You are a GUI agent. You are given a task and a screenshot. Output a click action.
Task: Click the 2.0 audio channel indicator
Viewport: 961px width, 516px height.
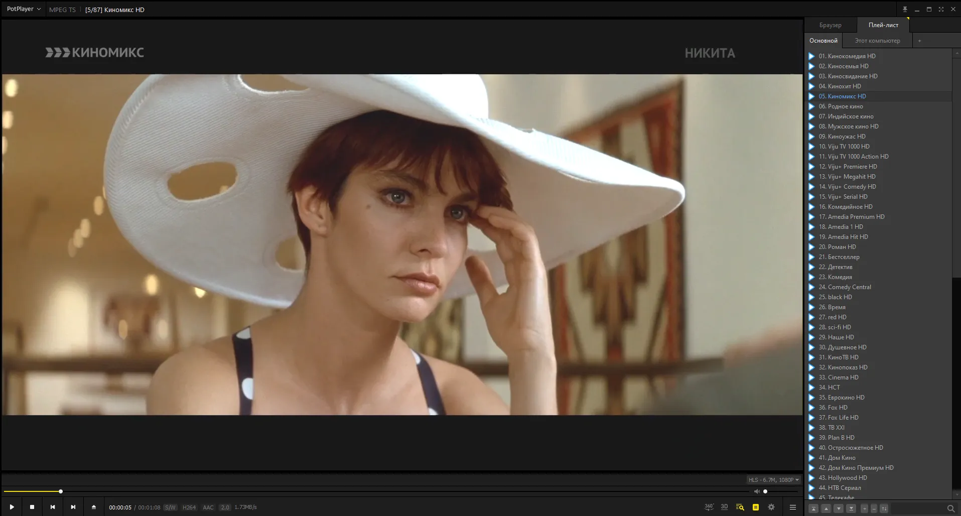[x=225, y=507]
